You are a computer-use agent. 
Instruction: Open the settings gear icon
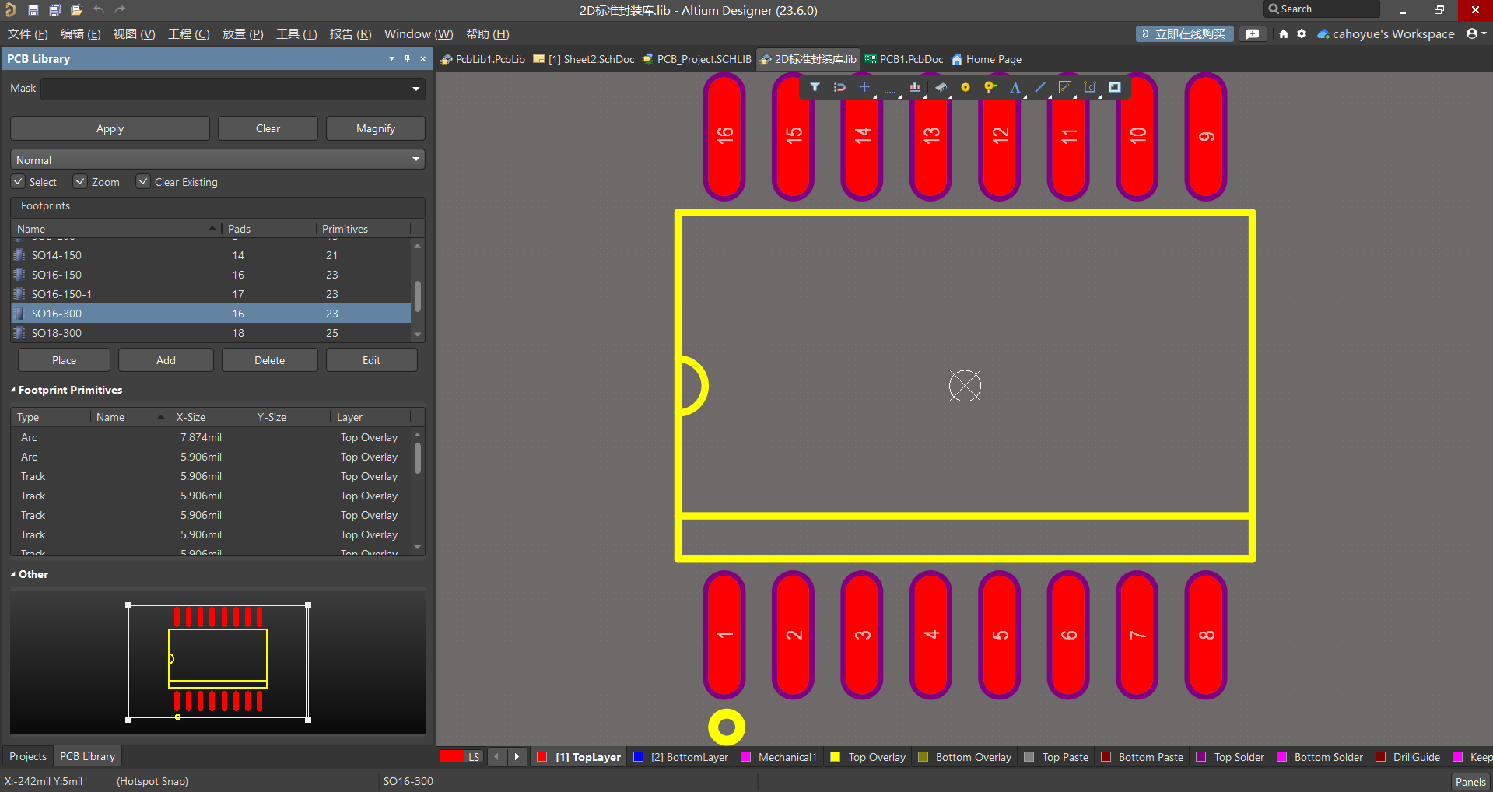(x=1302, y=33)
